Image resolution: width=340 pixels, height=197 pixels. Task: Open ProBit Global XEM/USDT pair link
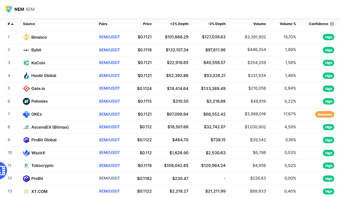(x=109, y=140)
